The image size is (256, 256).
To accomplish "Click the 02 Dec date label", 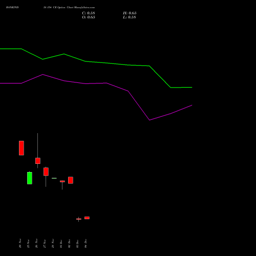I will pos(69,243).
